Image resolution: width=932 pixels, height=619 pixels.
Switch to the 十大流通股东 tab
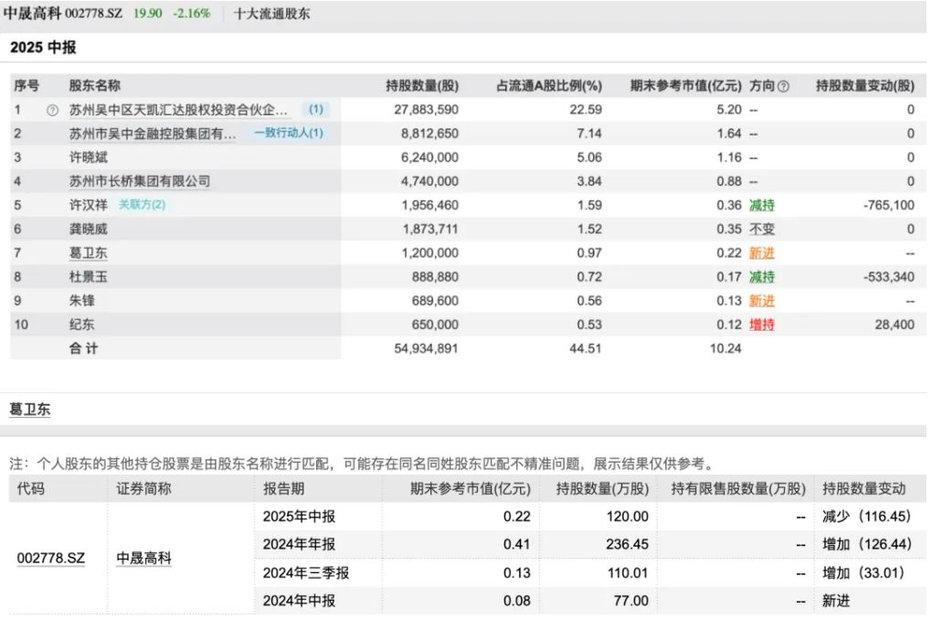271,14
